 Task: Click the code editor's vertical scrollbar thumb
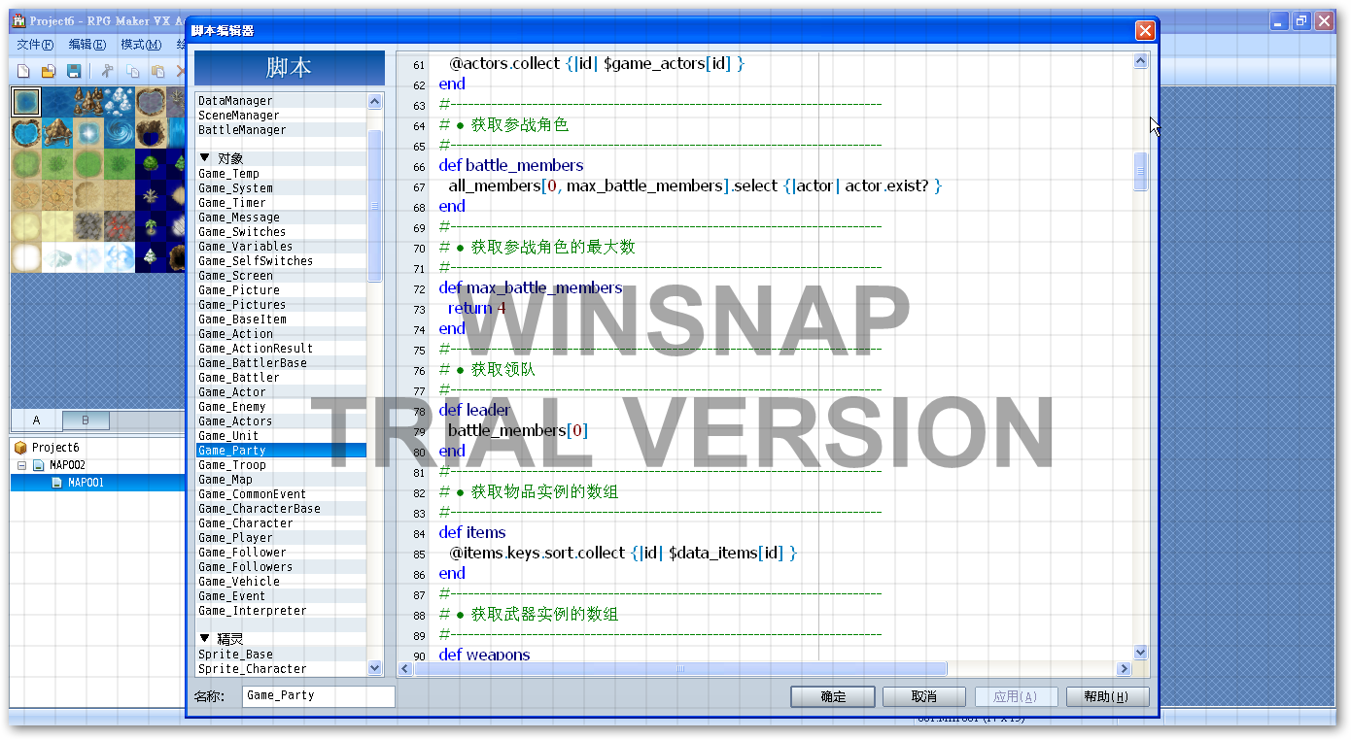pyautogui.click(x=1141, y=171)
